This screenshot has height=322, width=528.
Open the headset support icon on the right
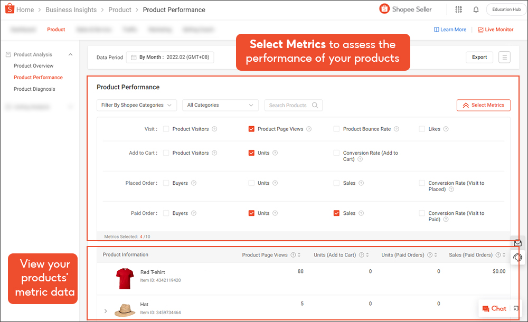point(517,257)
